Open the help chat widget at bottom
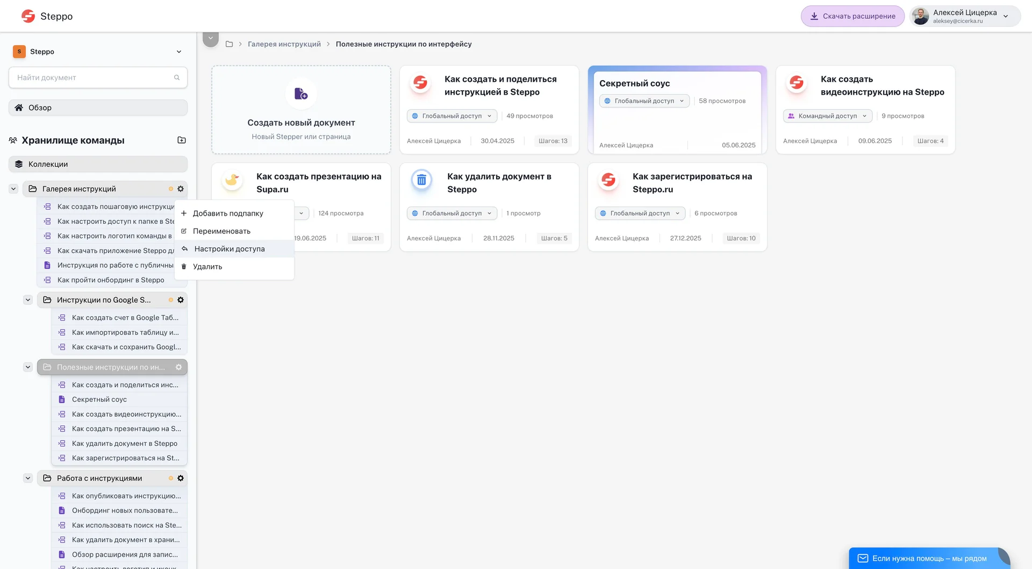Screen dimensions: 1032x569 pyautogui.click(x=929, y=558)
